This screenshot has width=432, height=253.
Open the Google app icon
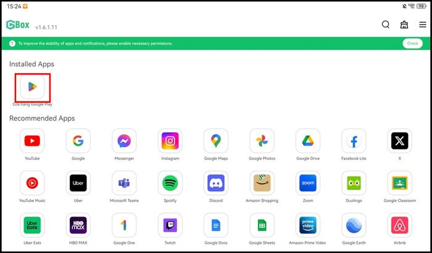(78, 141)
